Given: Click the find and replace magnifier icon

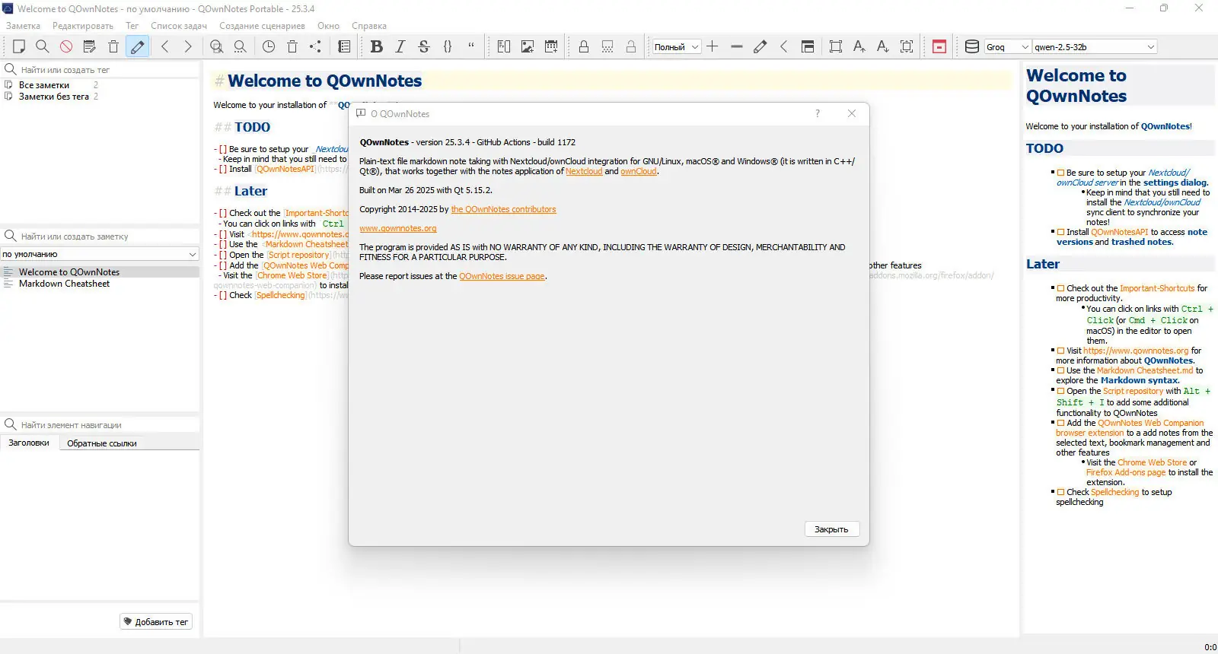Looking at the screenshot, I should [217, 47].
